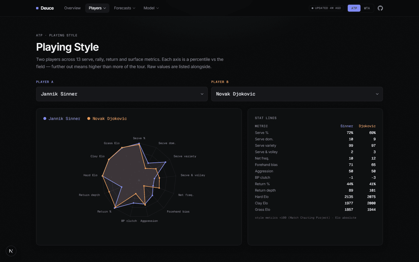Expand the Forecasts menu
Image resolution: width=419 pixels, height=262 pixels.
click(125, 8)
